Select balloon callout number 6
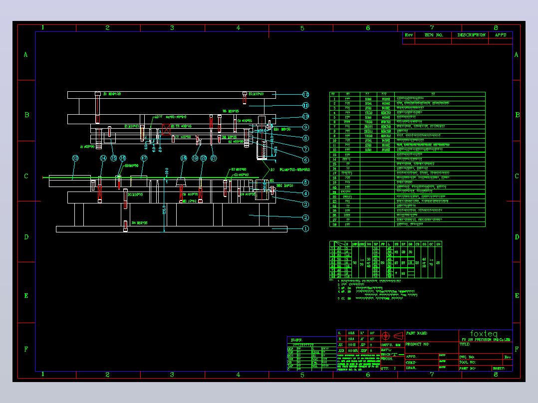The width and height of the screenshot is (538, 403). click(305, 160)
